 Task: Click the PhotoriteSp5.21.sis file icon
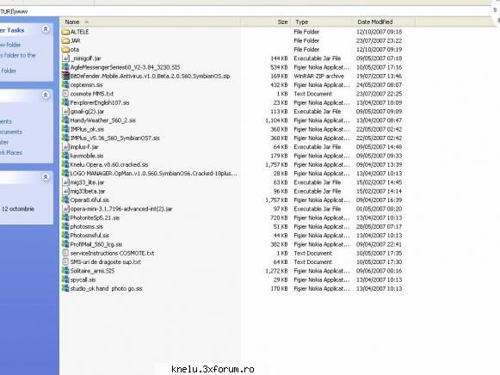click(x=65, y=218)
